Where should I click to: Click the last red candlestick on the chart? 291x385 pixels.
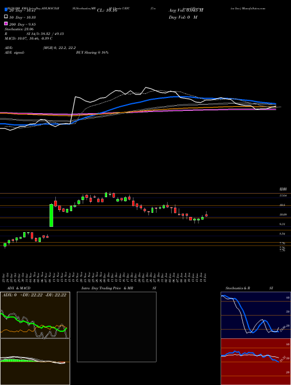(x=207, y=215)
